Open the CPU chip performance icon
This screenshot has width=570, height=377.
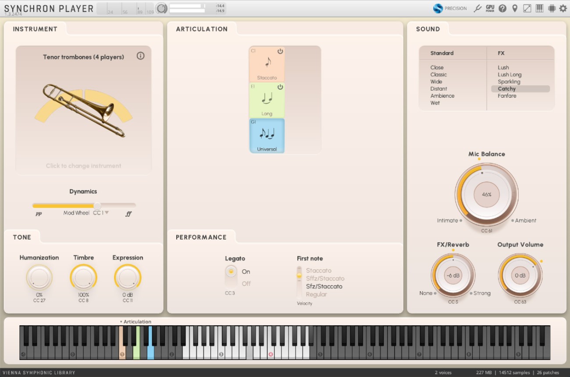551,8
